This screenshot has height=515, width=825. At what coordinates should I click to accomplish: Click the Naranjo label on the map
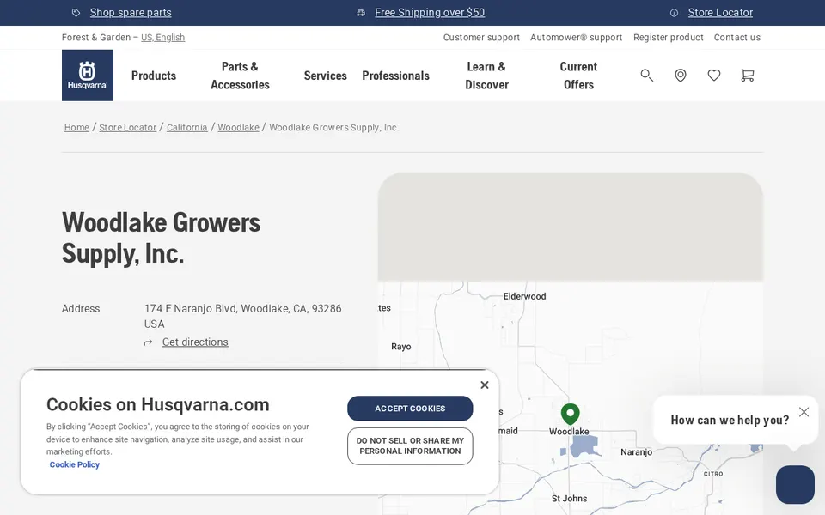tap(636, 452)
